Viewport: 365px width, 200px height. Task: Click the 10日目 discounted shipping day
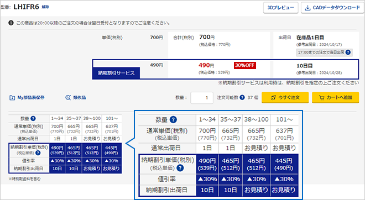(305, 66)
